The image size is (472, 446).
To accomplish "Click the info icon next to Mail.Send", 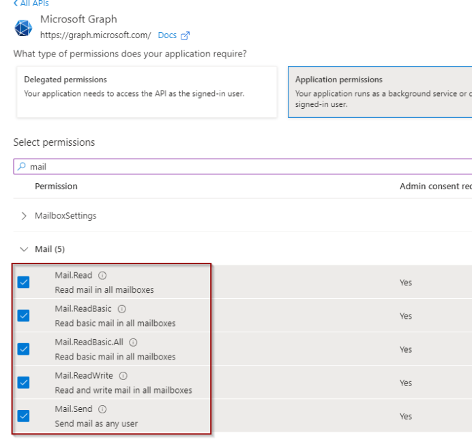I will click(x=102, y=409).
